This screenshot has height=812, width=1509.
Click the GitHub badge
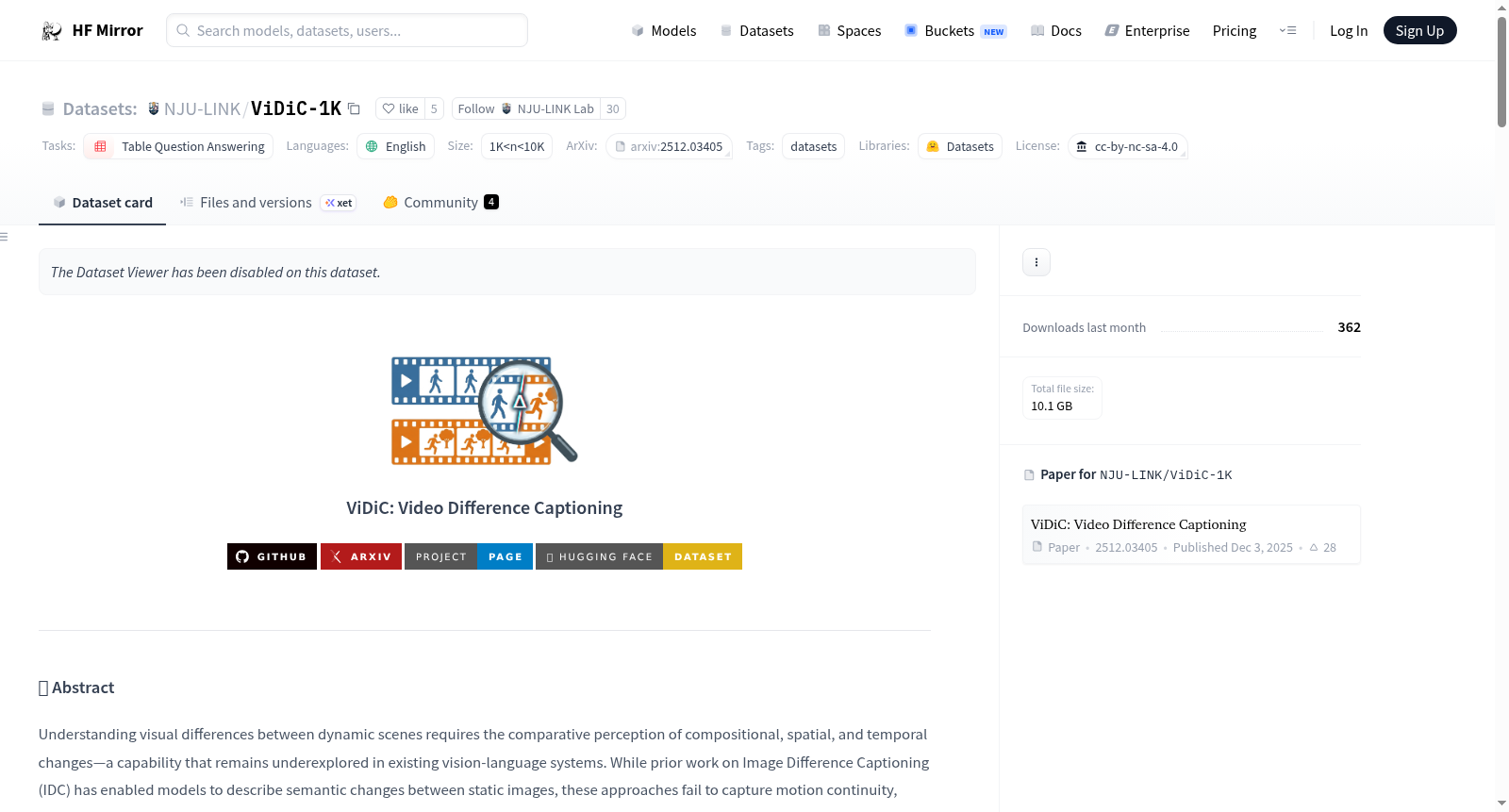272,556
